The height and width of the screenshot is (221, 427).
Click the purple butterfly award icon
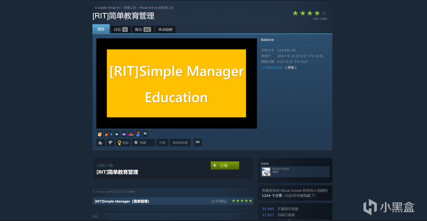click(124, 134)
